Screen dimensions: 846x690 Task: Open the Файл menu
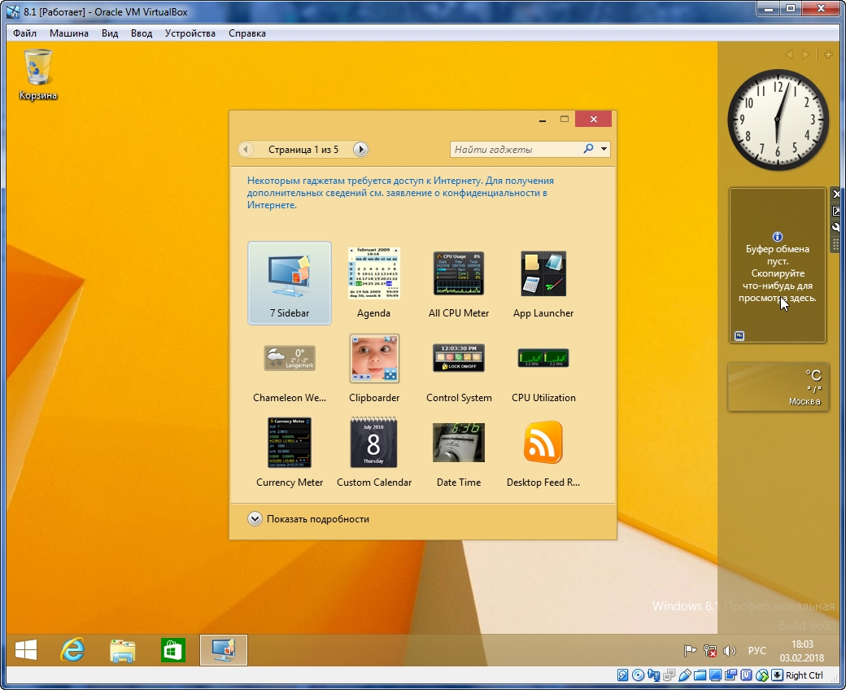pos(25,33)
